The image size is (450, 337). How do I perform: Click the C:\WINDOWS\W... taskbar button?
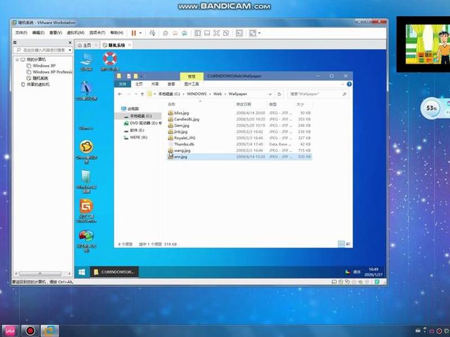pos(114,272)
